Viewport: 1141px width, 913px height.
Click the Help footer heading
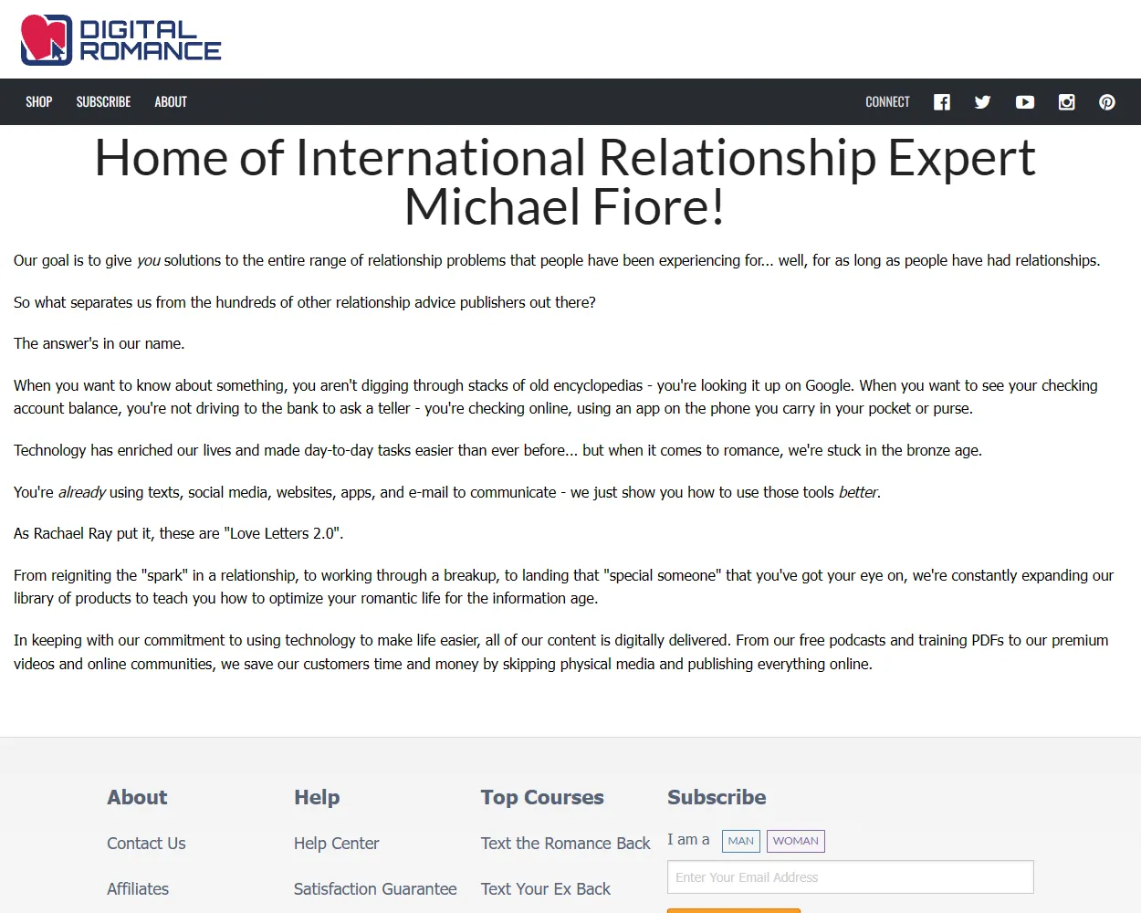point(317,797)
